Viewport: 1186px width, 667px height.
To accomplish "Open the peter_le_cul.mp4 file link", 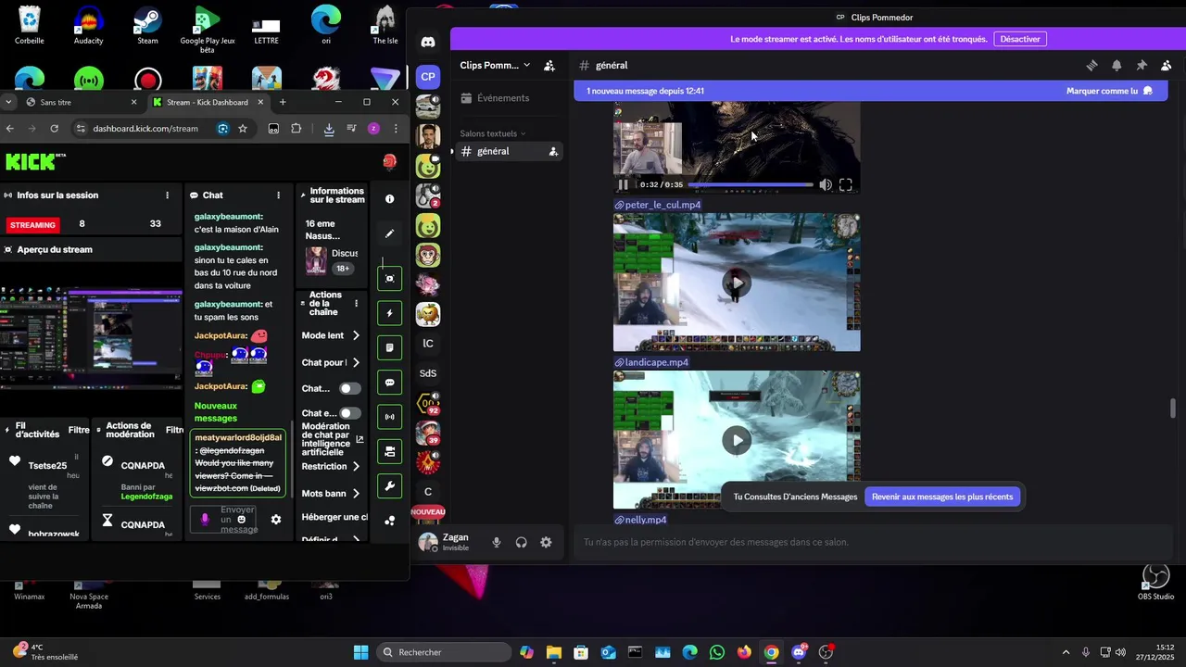I will (662, 205).
